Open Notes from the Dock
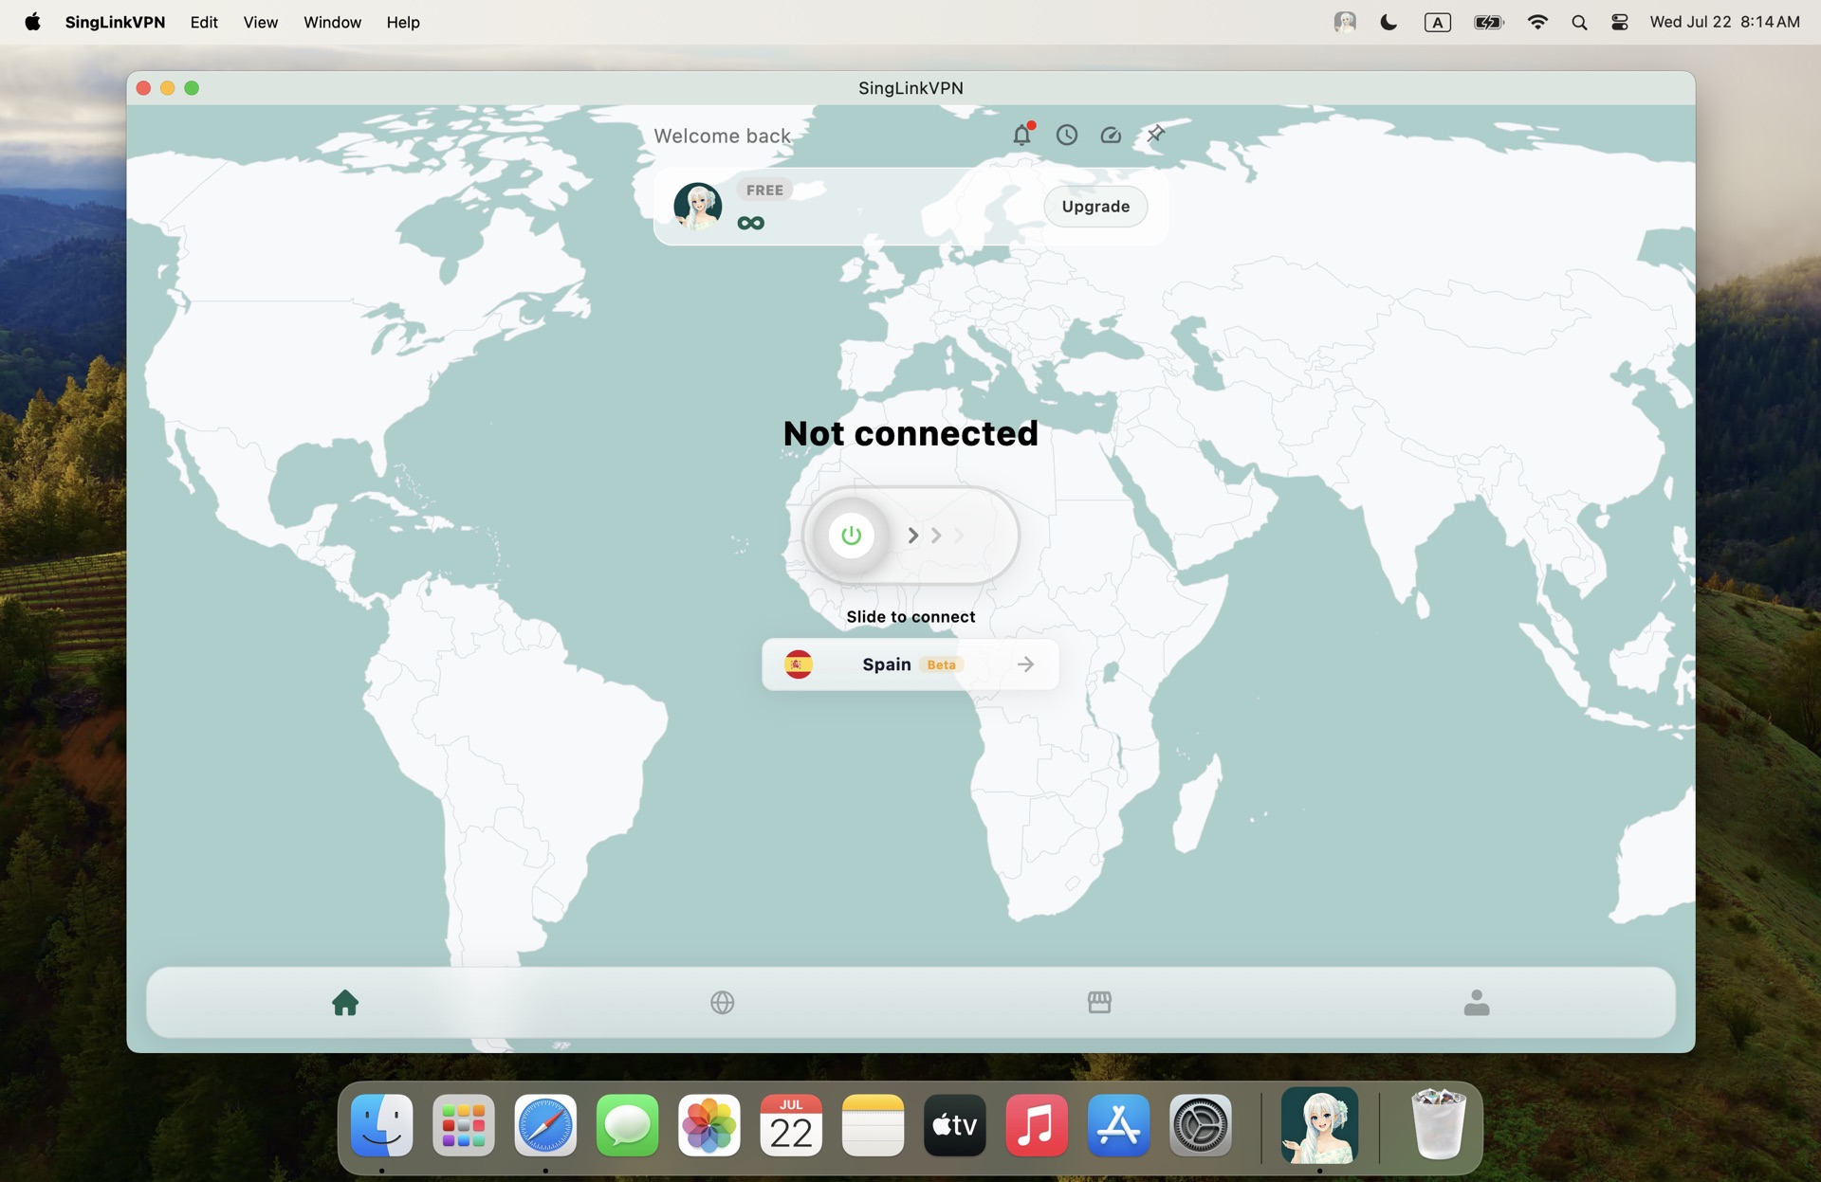 click(873, 1125)
